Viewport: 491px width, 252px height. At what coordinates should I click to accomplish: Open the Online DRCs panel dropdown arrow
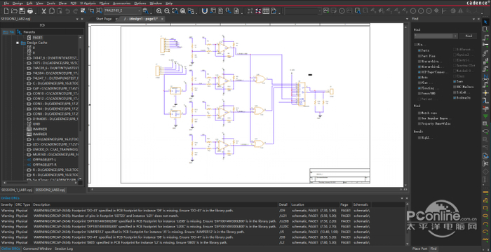pos(402,198)
